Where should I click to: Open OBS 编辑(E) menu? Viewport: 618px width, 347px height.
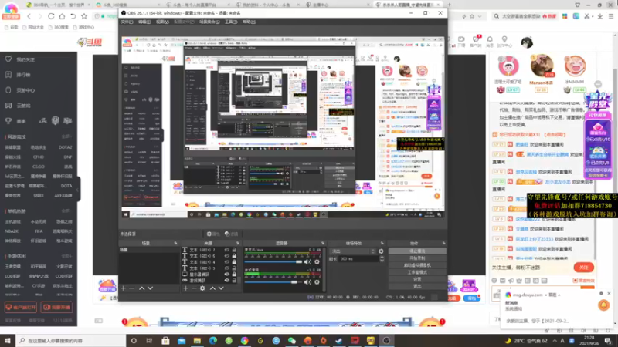click(144, 22)
